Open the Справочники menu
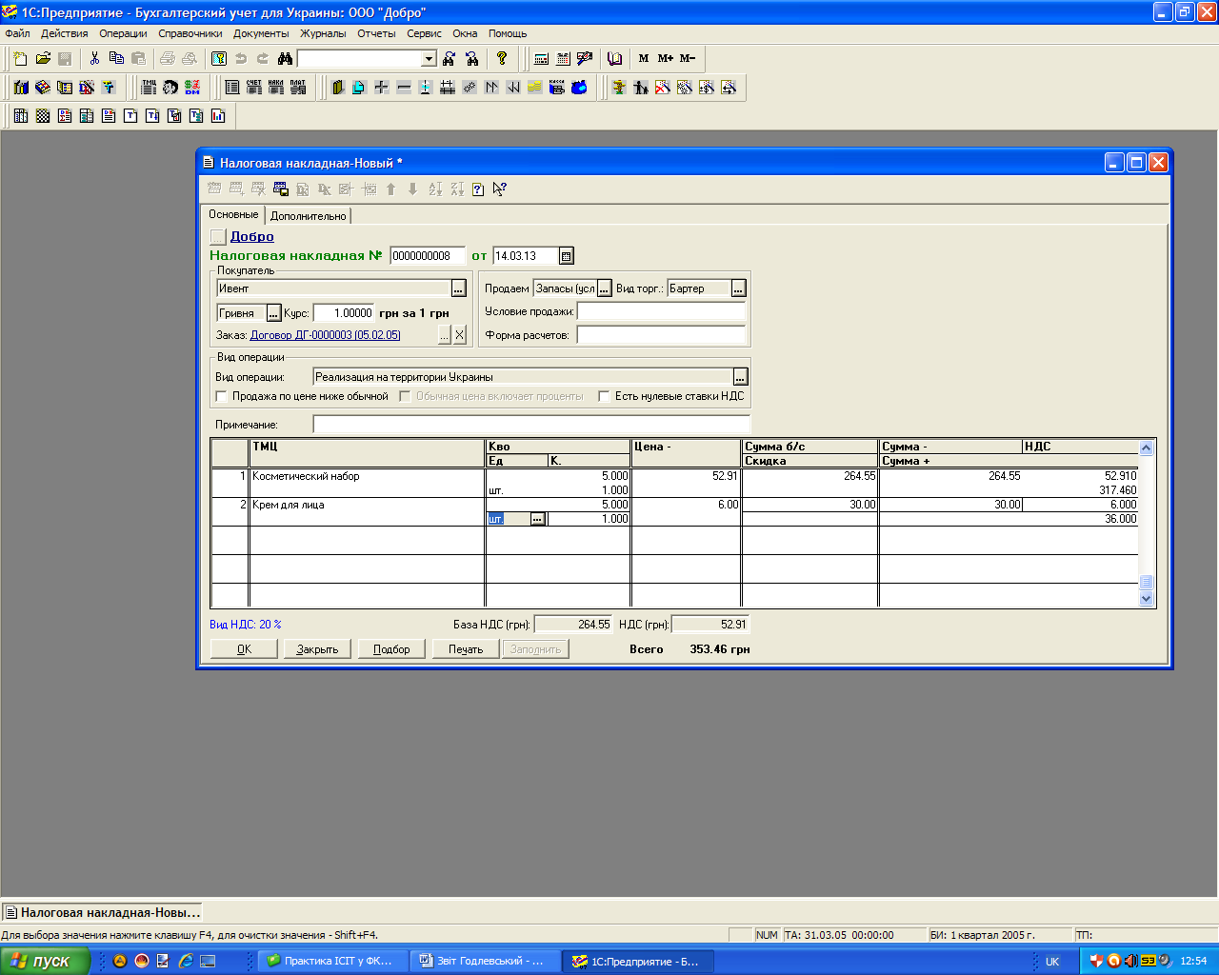 [190, 33]
